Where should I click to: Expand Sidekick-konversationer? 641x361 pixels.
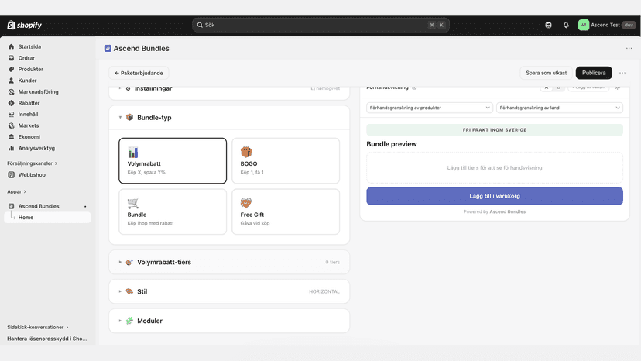pos(38,328)
